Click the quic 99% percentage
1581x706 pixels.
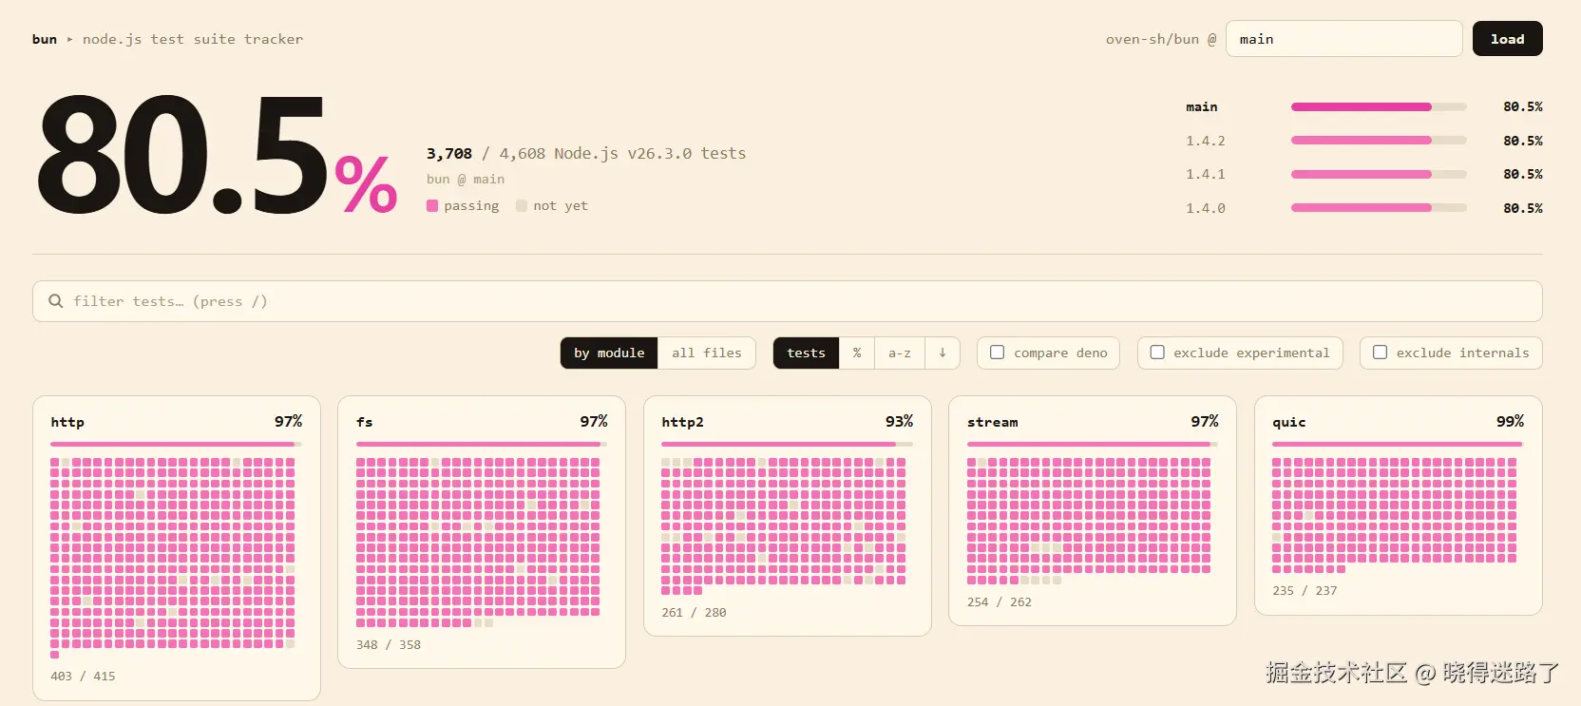[x=1510, y=421]
